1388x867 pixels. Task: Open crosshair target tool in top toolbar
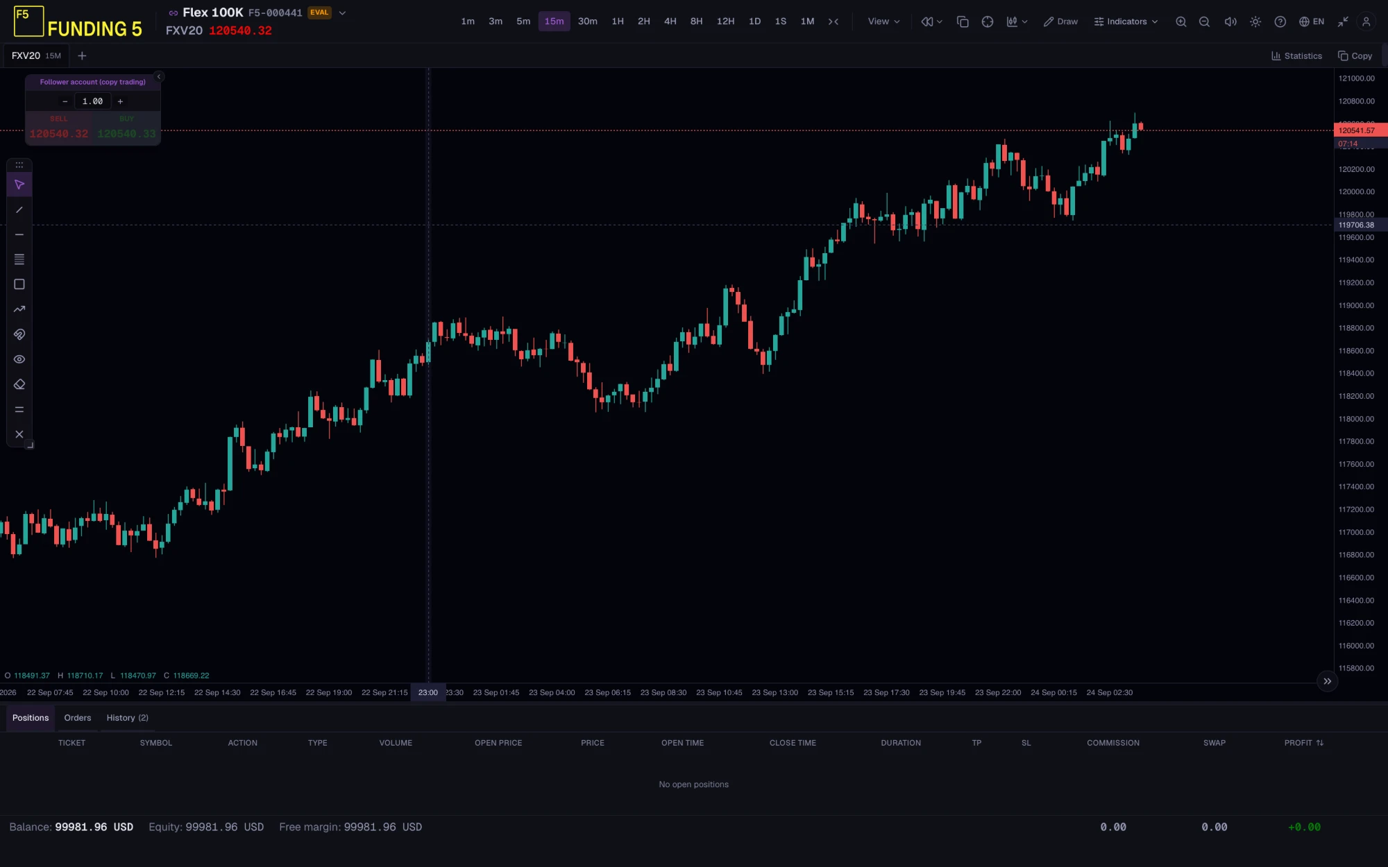click(988, 22)
